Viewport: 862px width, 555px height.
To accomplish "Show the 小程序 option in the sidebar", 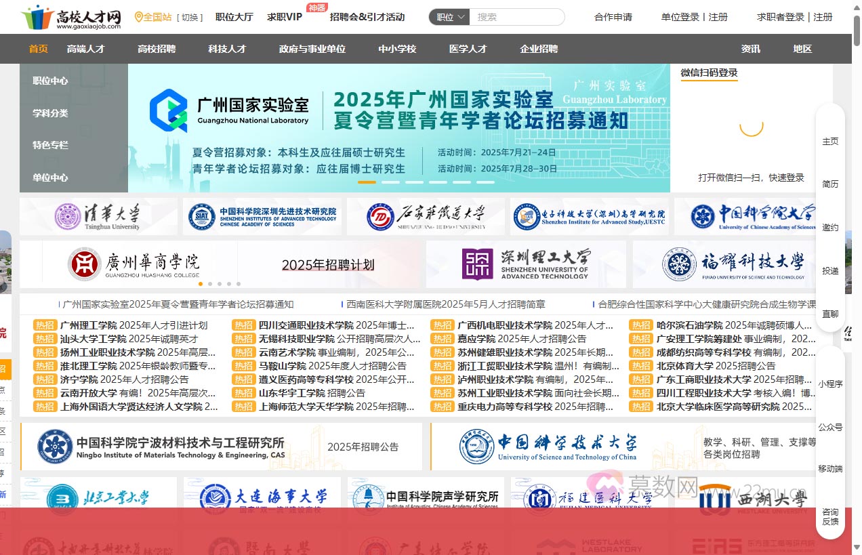I will pos(829,384).
